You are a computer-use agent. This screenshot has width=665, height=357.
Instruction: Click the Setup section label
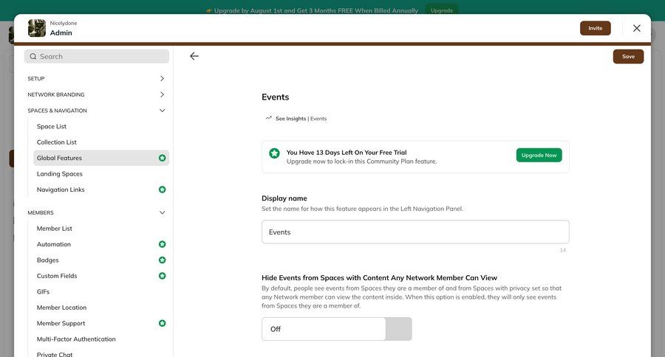[x=36, y=79]
